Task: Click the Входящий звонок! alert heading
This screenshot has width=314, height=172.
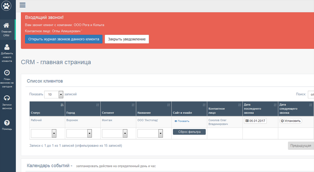Action: coord(44,17)
